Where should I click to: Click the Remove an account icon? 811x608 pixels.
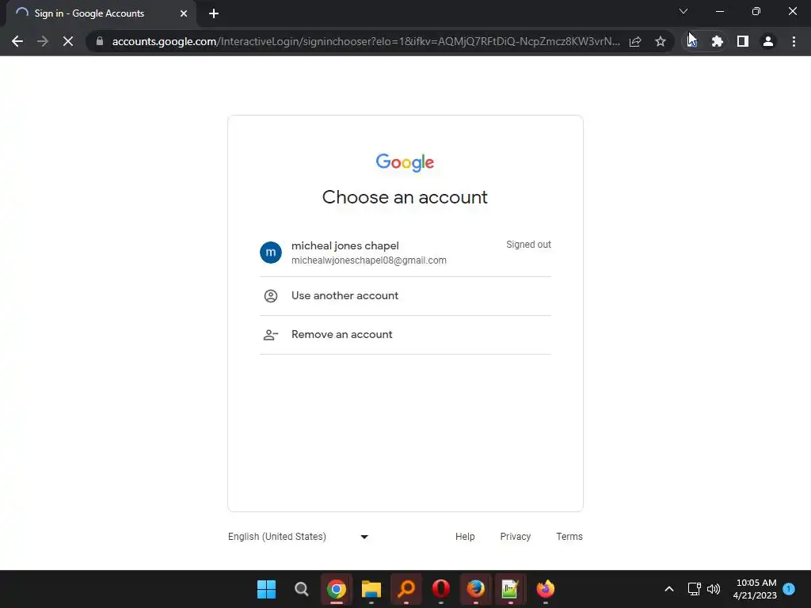click(x=271, y=335)
